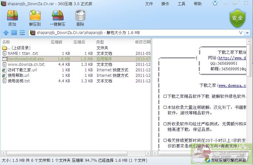Click the 解压到 (Extract to) icon
This screenshot has height=165, width=253.
[x=35, y=18]
